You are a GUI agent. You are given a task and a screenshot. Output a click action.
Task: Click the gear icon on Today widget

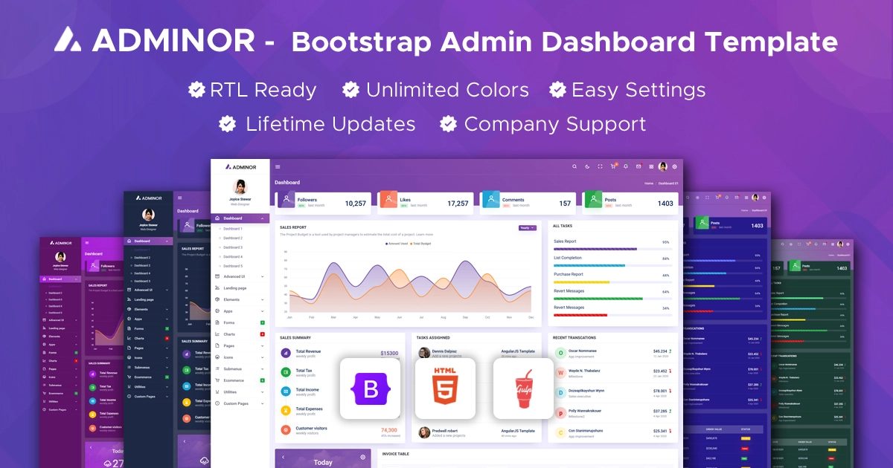pyautogui.click(x=363, y=457)
